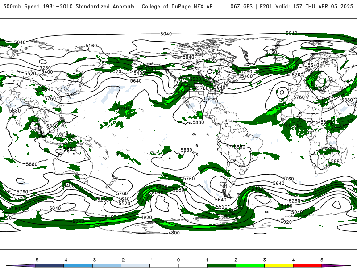Click the '06Z GFS' model run label
The image size is (357, 268).
(241, 6)
